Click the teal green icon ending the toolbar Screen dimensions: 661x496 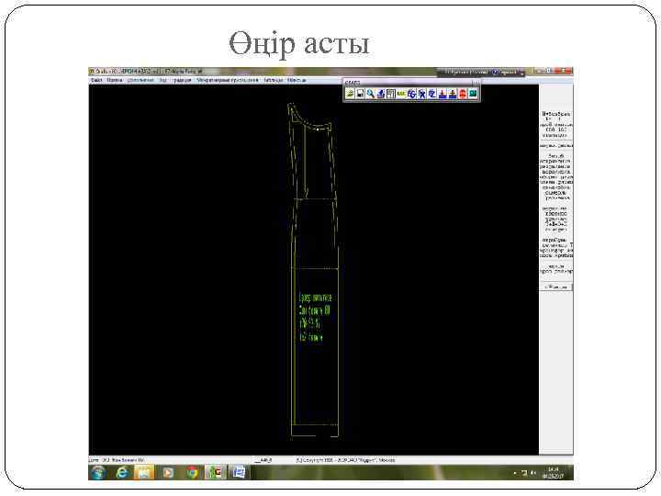[x=473, y=94]
